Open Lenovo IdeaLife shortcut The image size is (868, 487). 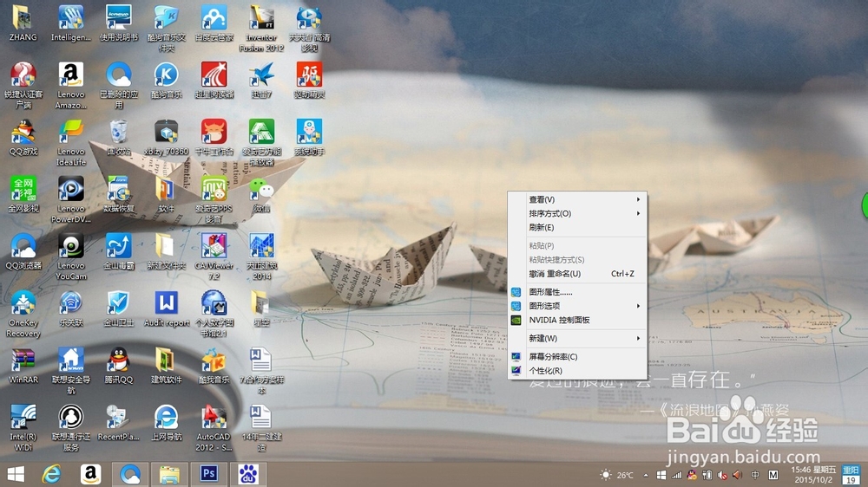[71, 143]
